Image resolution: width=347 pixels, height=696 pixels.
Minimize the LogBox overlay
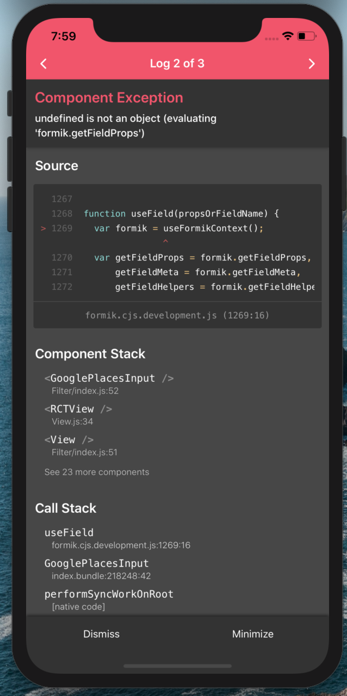(252, 633)
